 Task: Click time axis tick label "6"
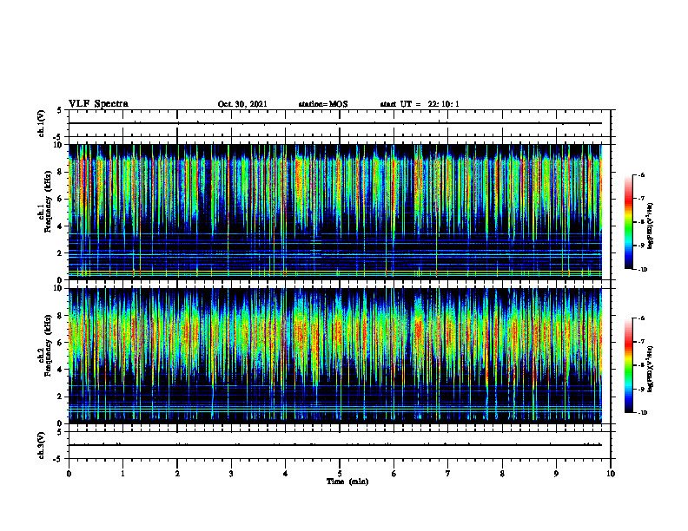point(394,474)
